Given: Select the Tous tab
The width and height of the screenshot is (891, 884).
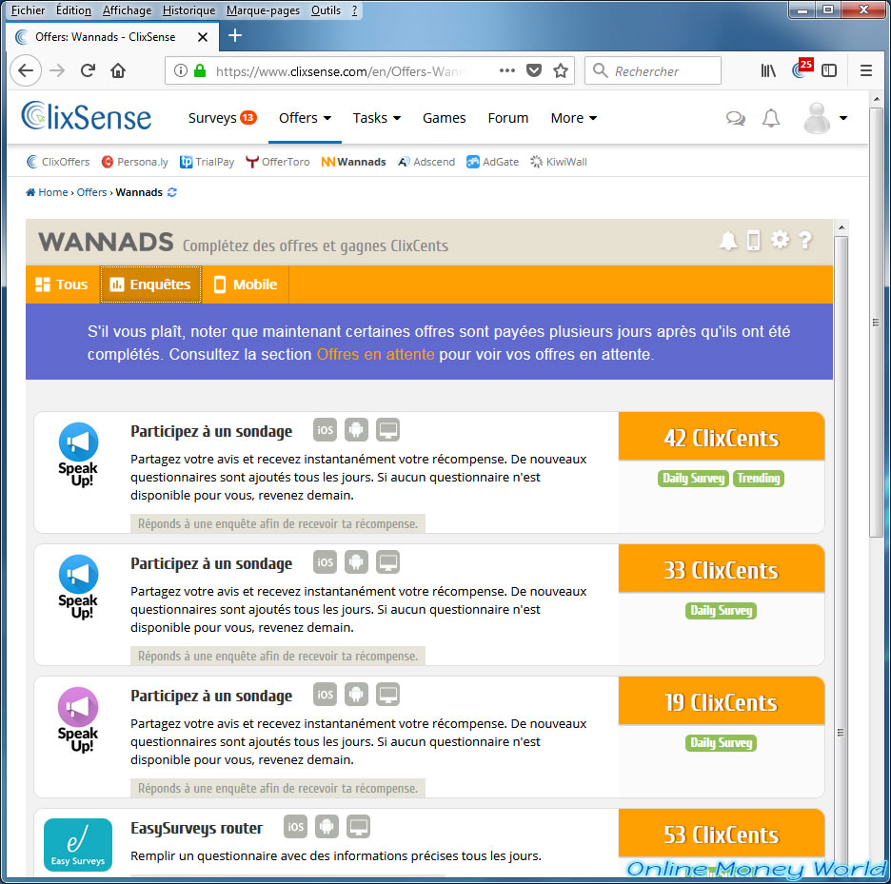Looking at the screenshot, I should point(62,285).
